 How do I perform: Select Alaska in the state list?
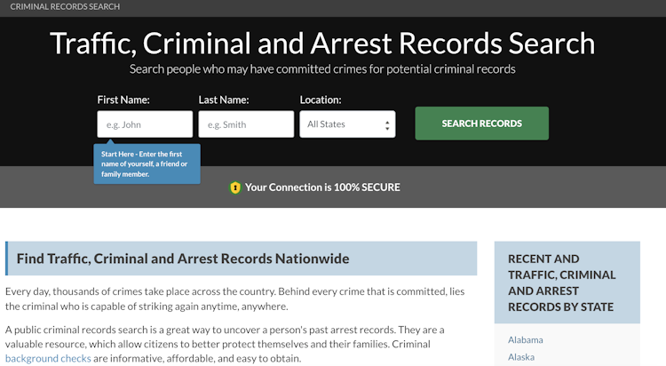click(x=521, y=357)
